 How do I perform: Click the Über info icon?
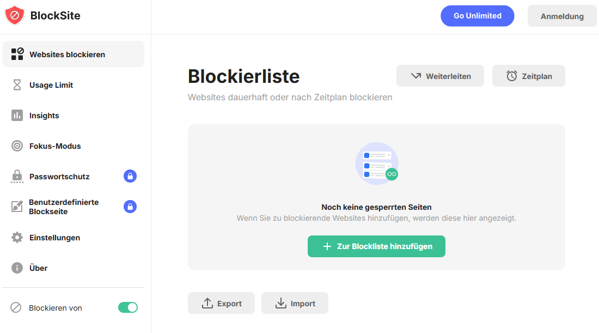[17, 268]
